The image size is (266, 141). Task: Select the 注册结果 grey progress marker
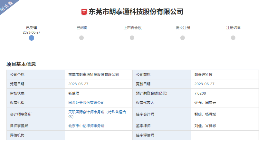[x=233, y=38]
